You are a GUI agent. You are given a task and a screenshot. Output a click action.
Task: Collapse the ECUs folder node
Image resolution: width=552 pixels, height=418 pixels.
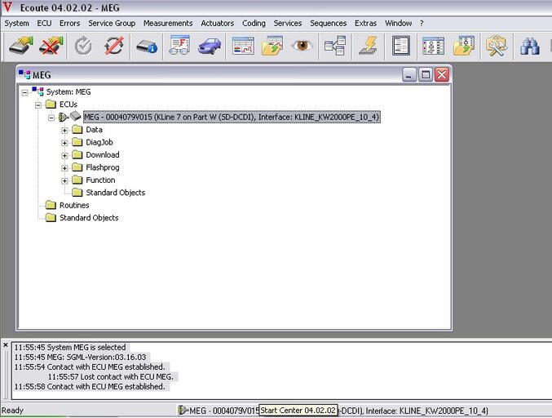[38, 105]
